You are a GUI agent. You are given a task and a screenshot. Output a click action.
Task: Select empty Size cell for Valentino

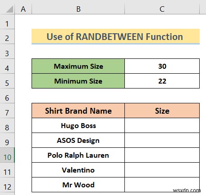[x=162, y=170]
